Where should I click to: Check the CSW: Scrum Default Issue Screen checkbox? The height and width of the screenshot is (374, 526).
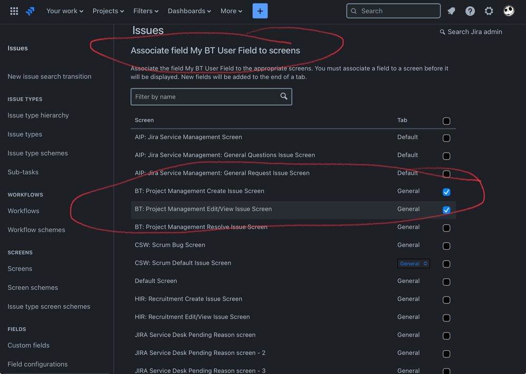[446, 264]
